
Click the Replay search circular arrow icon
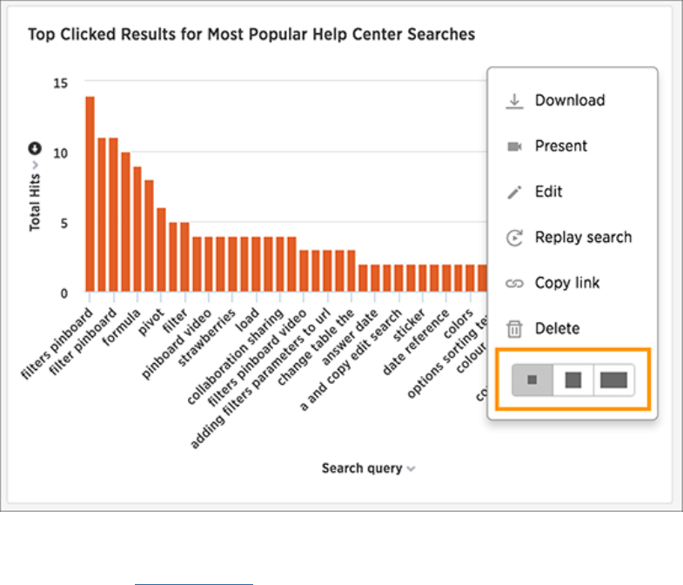pos(514,238)
